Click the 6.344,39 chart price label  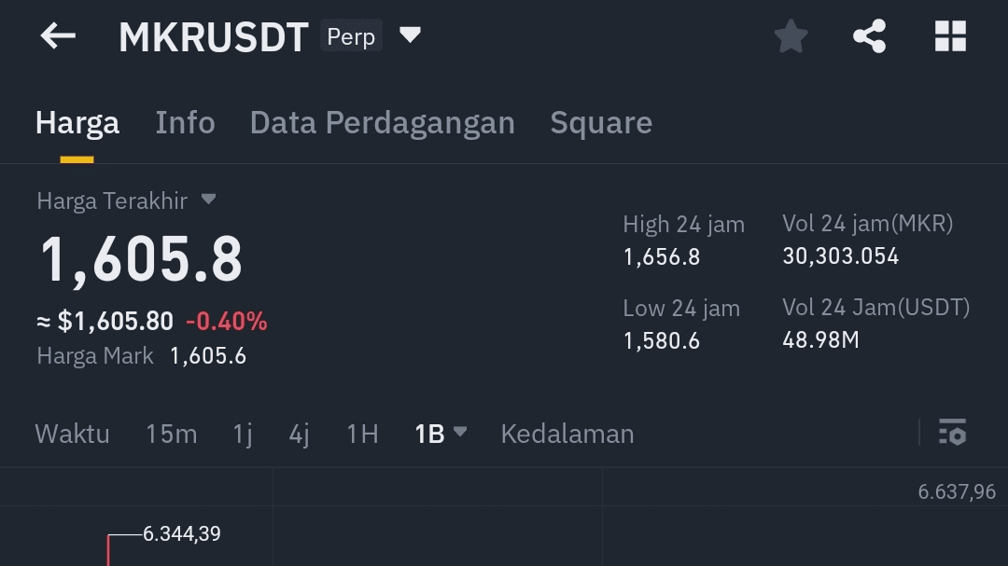[x=183, y=533]
